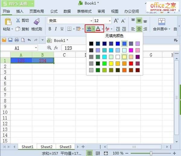The image size is (181, 156).
Task: Toggle Underline formatting
Action: click(x=62, y=29)
